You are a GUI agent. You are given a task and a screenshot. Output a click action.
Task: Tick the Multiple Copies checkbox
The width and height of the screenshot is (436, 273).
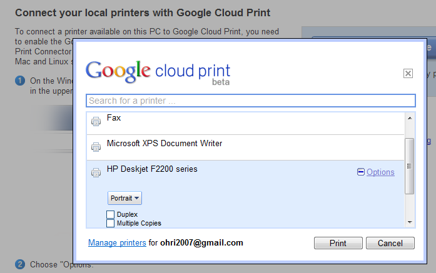[111, 223]
